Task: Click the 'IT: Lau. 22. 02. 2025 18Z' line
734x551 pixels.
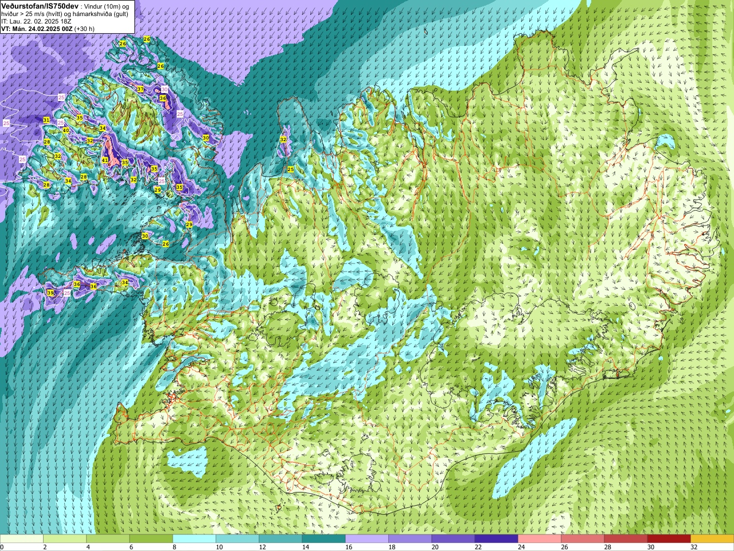Action: [36, 21]
